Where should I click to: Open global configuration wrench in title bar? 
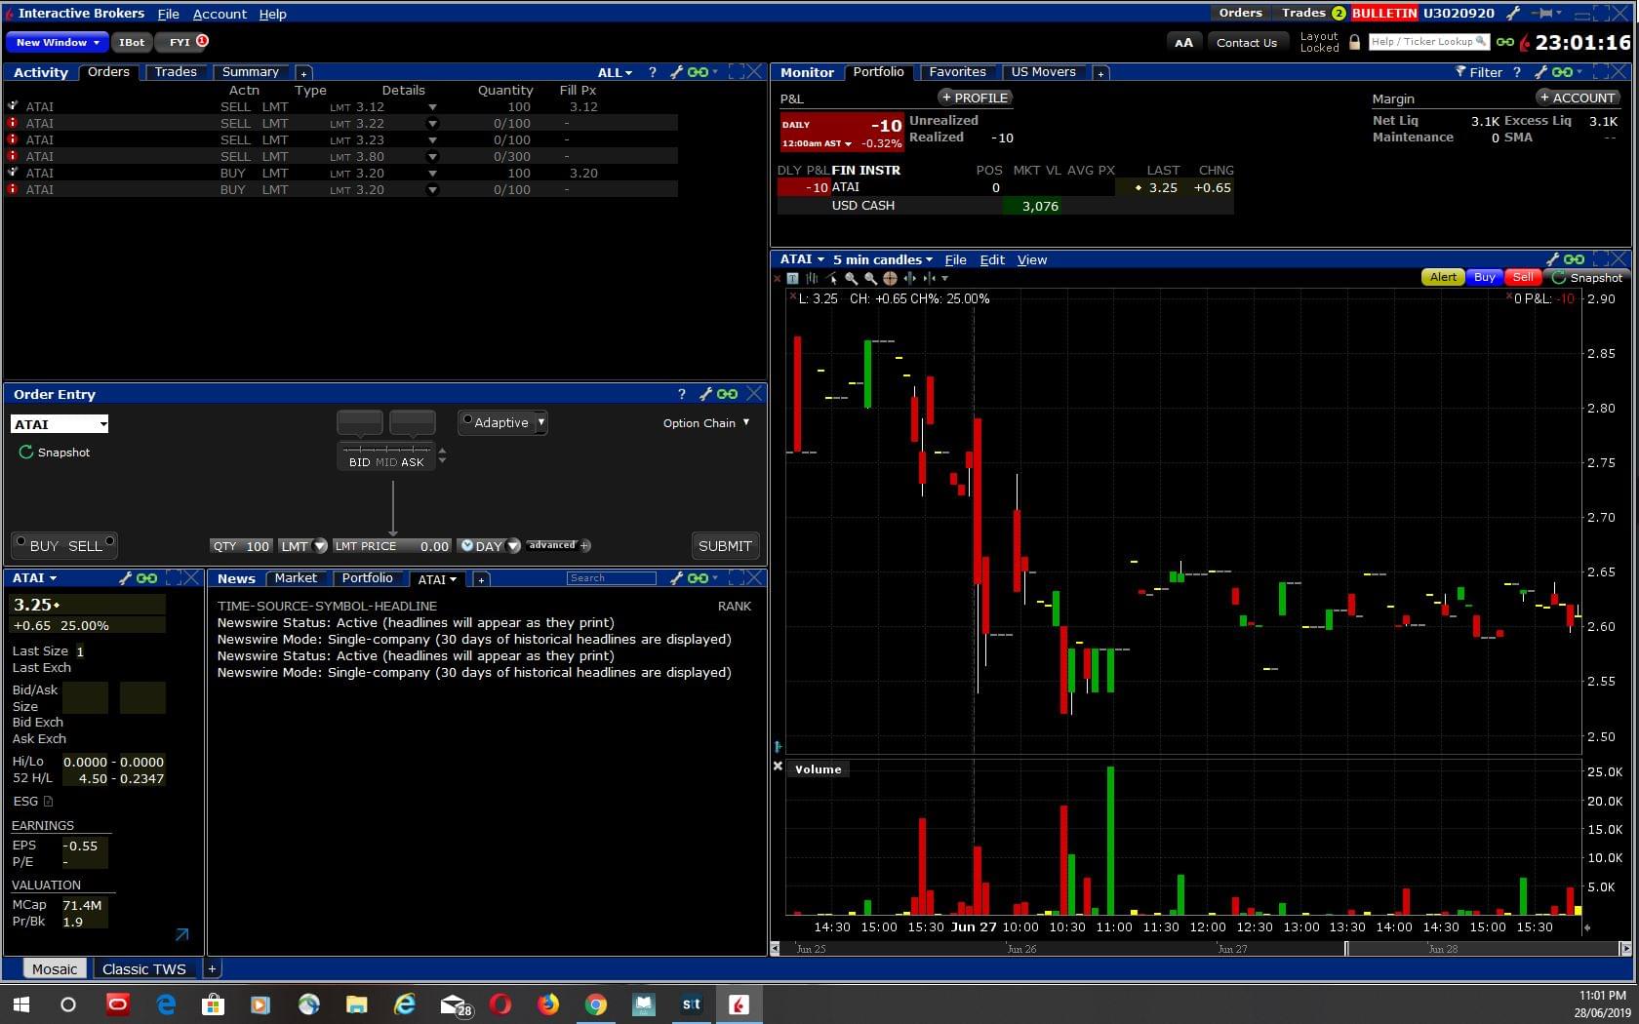(x=1513, y=14)
